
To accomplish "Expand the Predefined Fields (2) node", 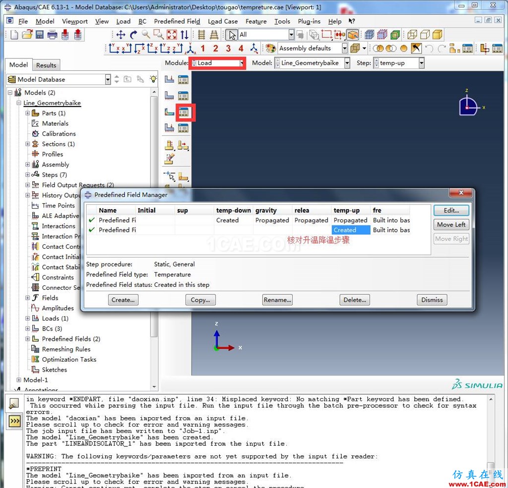I will pos(28,339).
